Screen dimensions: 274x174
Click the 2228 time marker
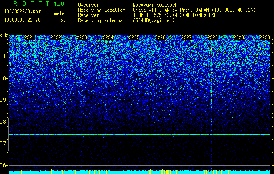pyautogui.click(x=213, y=37)
